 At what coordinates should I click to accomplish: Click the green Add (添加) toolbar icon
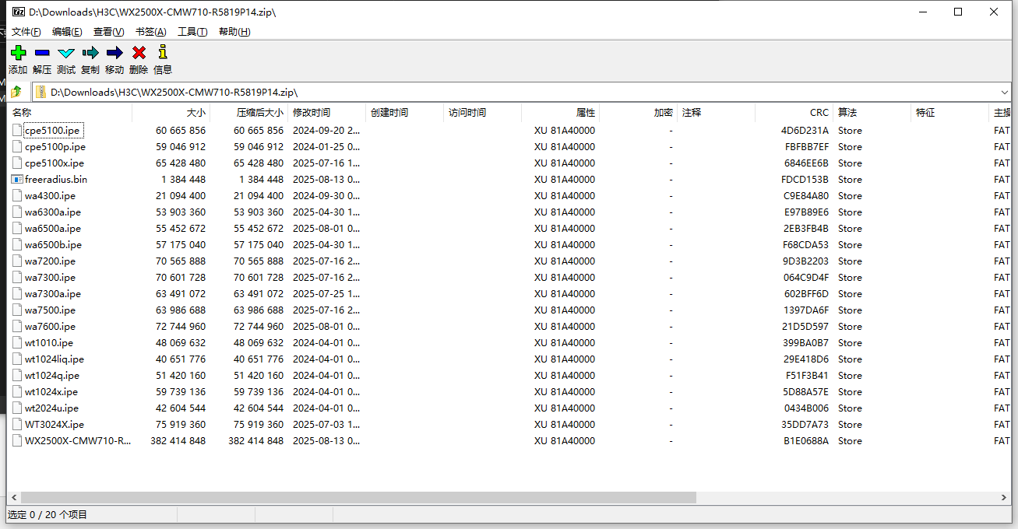coord(18,53)
